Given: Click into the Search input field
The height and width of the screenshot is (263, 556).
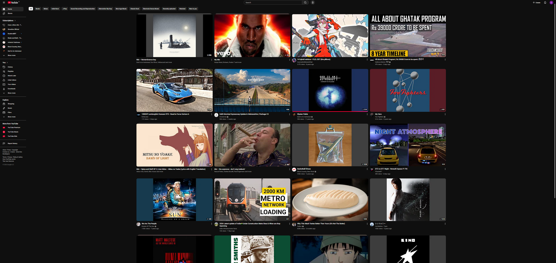Looking at the screenshot, I should [x=272, y=3].
